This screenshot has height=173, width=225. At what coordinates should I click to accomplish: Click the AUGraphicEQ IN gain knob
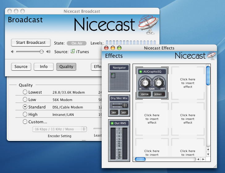(x=145, y=83)
